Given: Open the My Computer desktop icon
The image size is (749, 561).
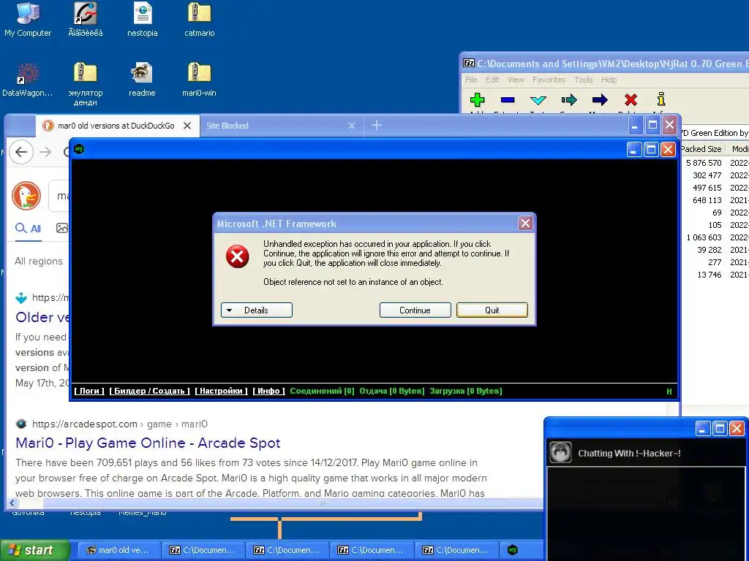Looking at the screenshot, I should 28,20.
